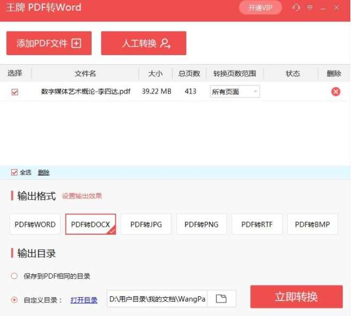
Task: Uncheck the 数字媒体艺术概论-李四达.pdf row checkbox
Action: pos(15,92)
